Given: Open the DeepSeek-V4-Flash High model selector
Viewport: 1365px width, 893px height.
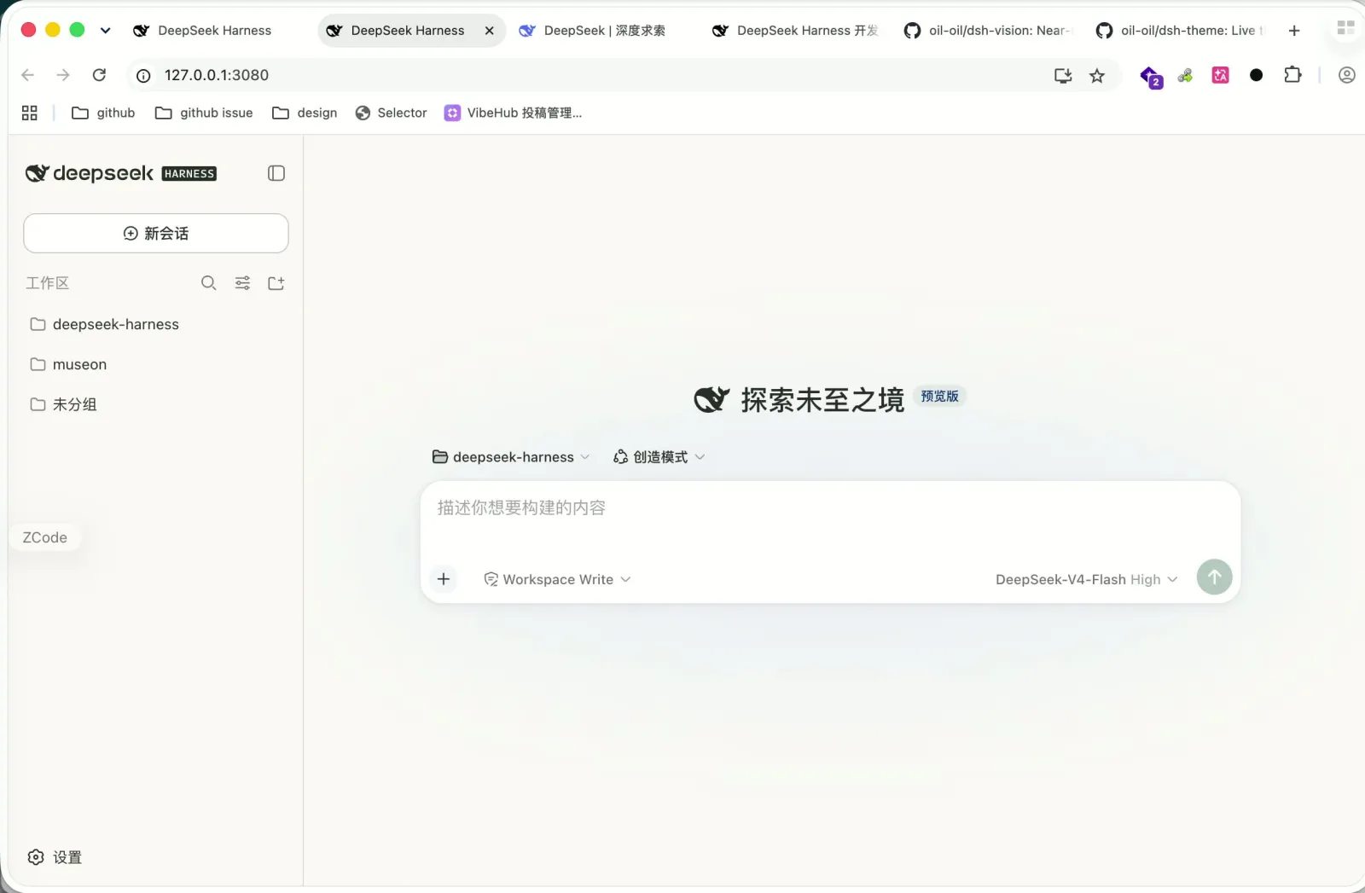Looking at the screenshot, I should [1086, 579].
